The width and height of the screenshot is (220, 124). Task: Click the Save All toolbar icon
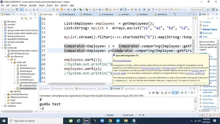(12, 10)
